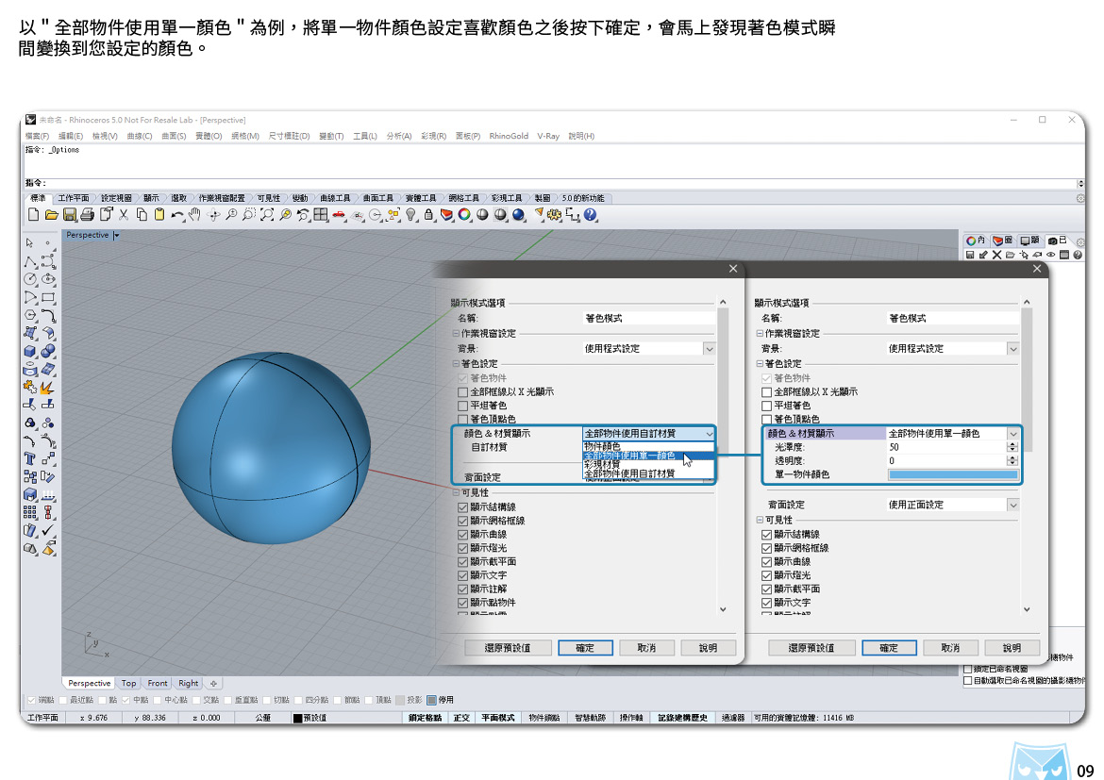Click 確定 button in right dialog

pos(889,648)
